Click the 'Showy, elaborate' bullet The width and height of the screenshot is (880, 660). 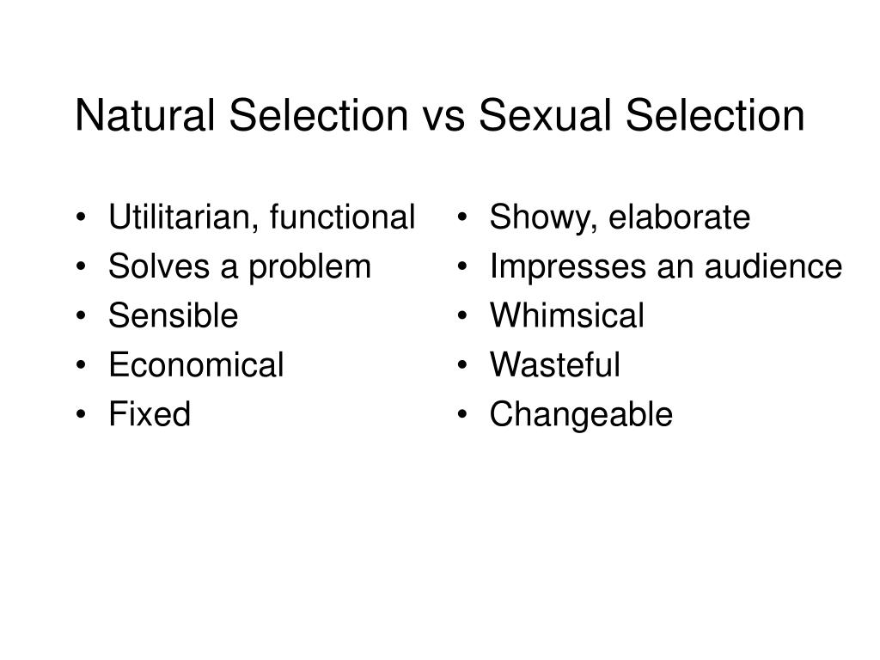[620, 217]
